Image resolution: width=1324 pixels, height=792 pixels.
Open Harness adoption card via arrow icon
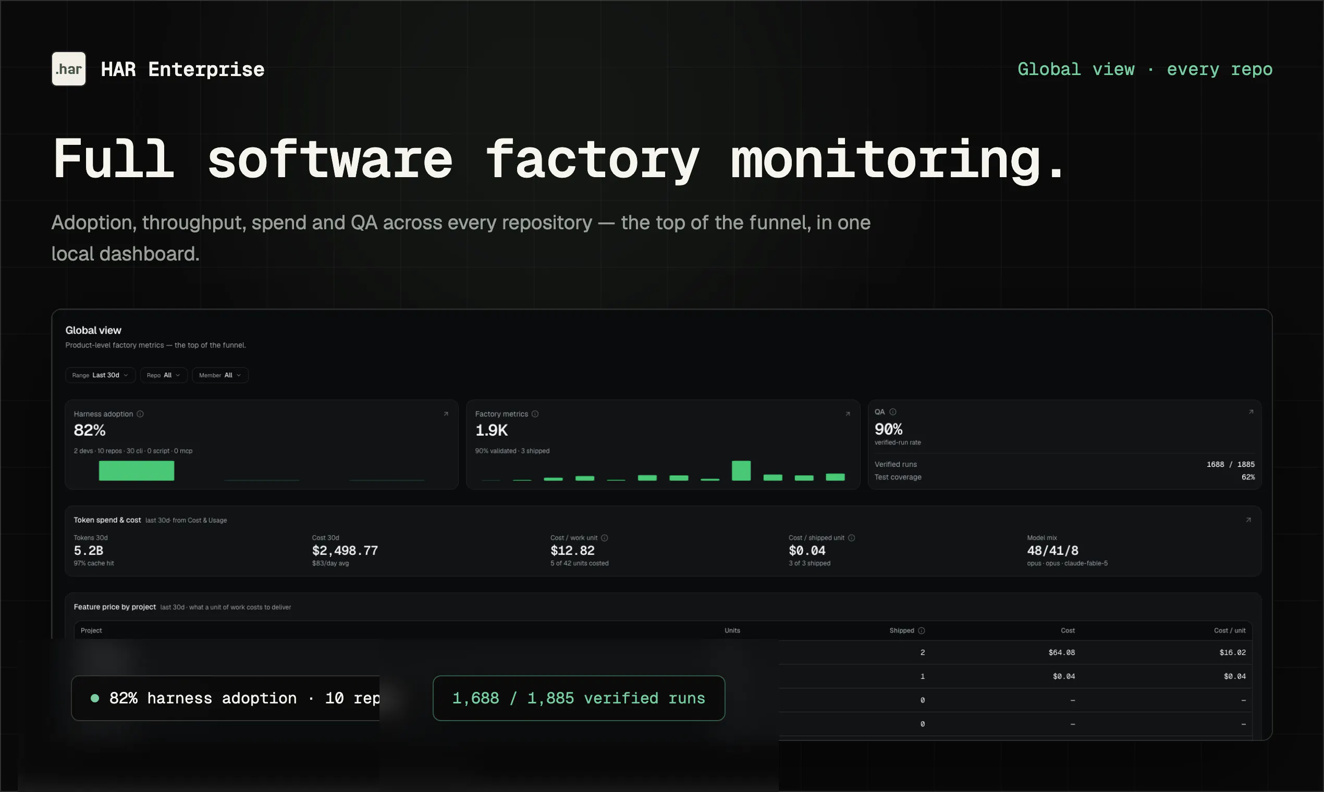click(446, 414)
